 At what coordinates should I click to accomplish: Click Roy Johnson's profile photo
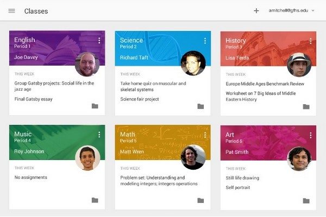(x=87, y=158)
